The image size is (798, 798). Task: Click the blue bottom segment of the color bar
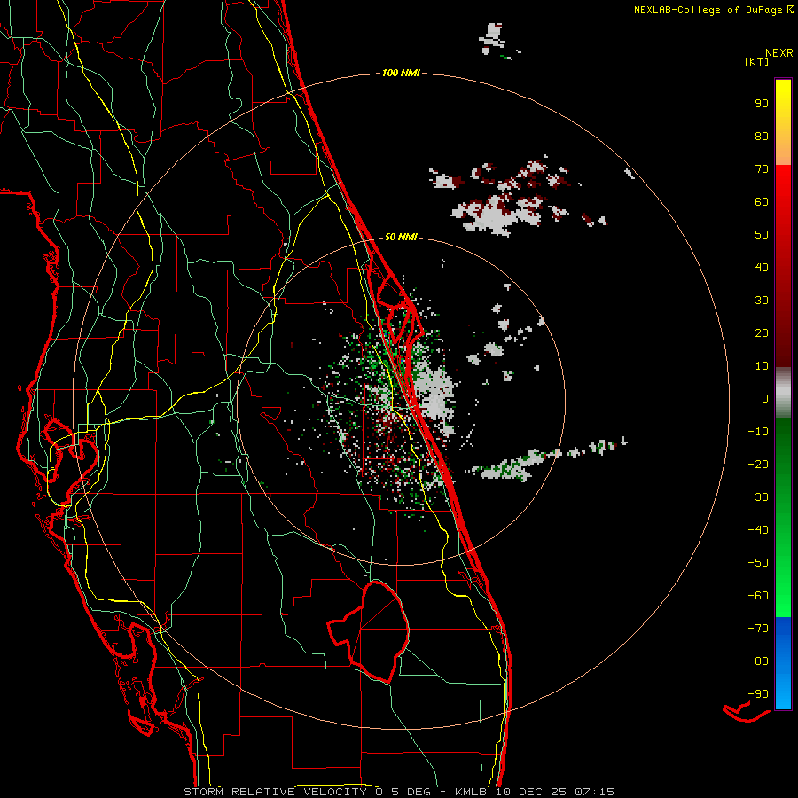783,663
